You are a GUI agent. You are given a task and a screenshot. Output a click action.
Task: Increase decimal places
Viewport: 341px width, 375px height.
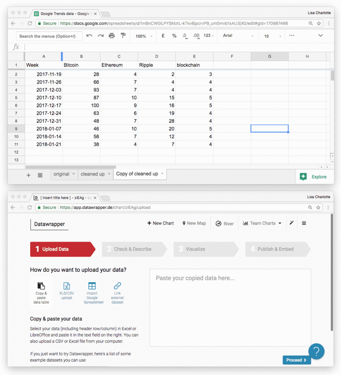point(195,36)
